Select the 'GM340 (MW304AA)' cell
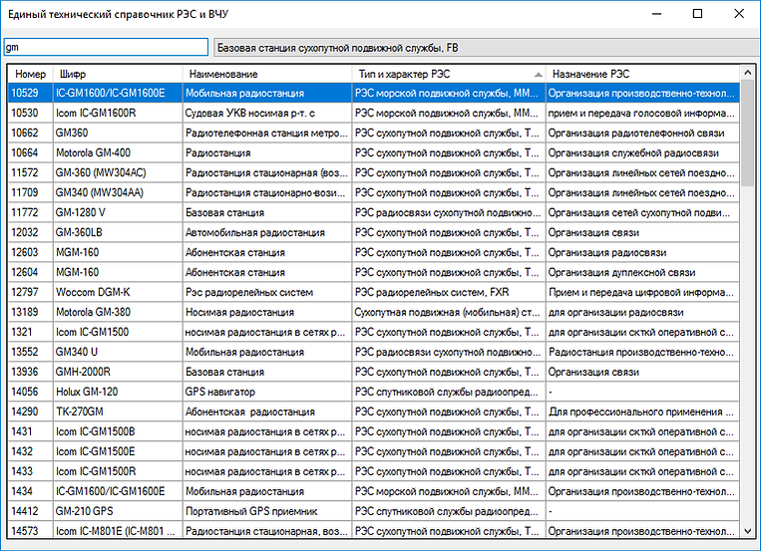 click(118, 192)
